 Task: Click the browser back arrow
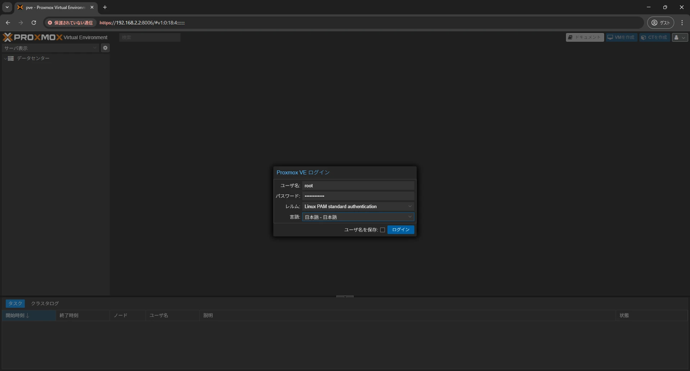pos(8,23)
